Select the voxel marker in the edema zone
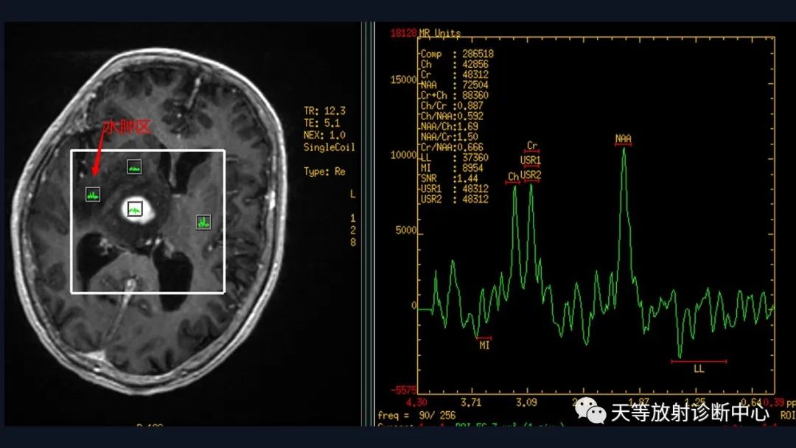Image resolution: width=796 pixels, height=448 pixels. click(93, 195)
